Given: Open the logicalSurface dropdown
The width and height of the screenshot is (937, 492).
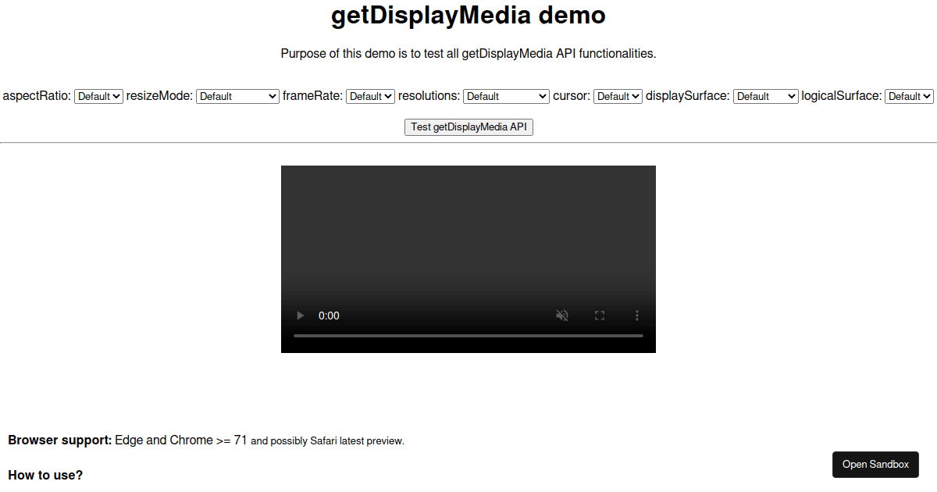Looking at the screenshot, I should tap(909, 96).
